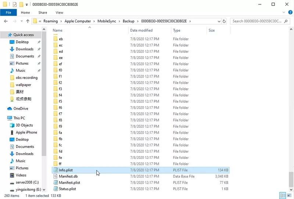Show hidden breadcrumb path double chevron
This screenshot has width=294, height=199.
(x=40, y=21)
